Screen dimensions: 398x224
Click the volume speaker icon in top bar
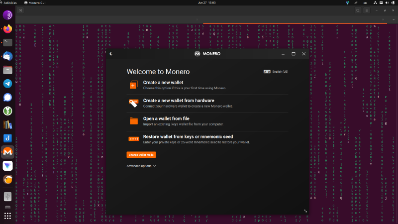pos(387,3)
